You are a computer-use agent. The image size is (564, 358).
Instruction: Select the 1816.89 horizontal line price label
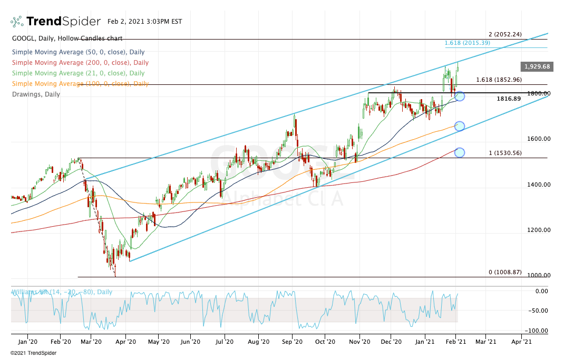[509, 98]
